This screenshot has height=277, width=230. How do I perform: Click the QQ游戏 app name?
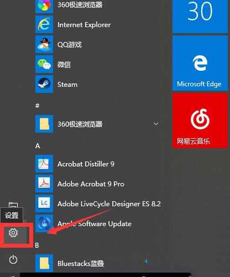pyautogui.click(x=70, y=45)
